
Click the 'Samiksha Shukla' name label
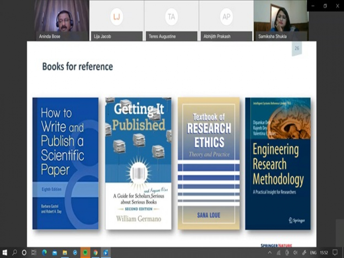[273, 37]
